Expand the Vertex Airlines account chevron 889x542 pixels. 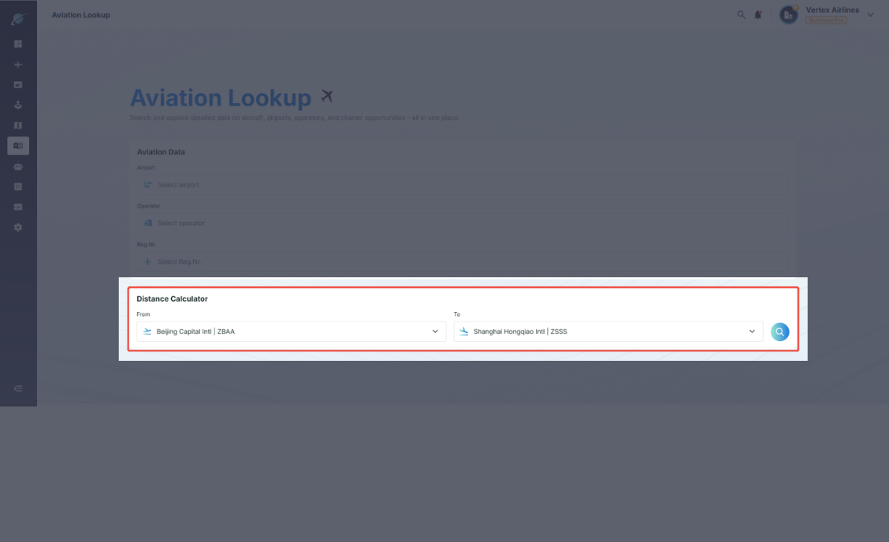(870, 15)
